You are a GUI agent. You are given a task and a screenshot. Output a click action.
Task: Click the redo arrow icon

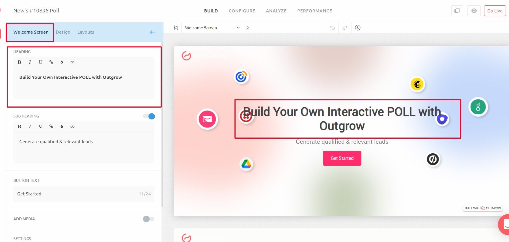(x=345, y=28)
